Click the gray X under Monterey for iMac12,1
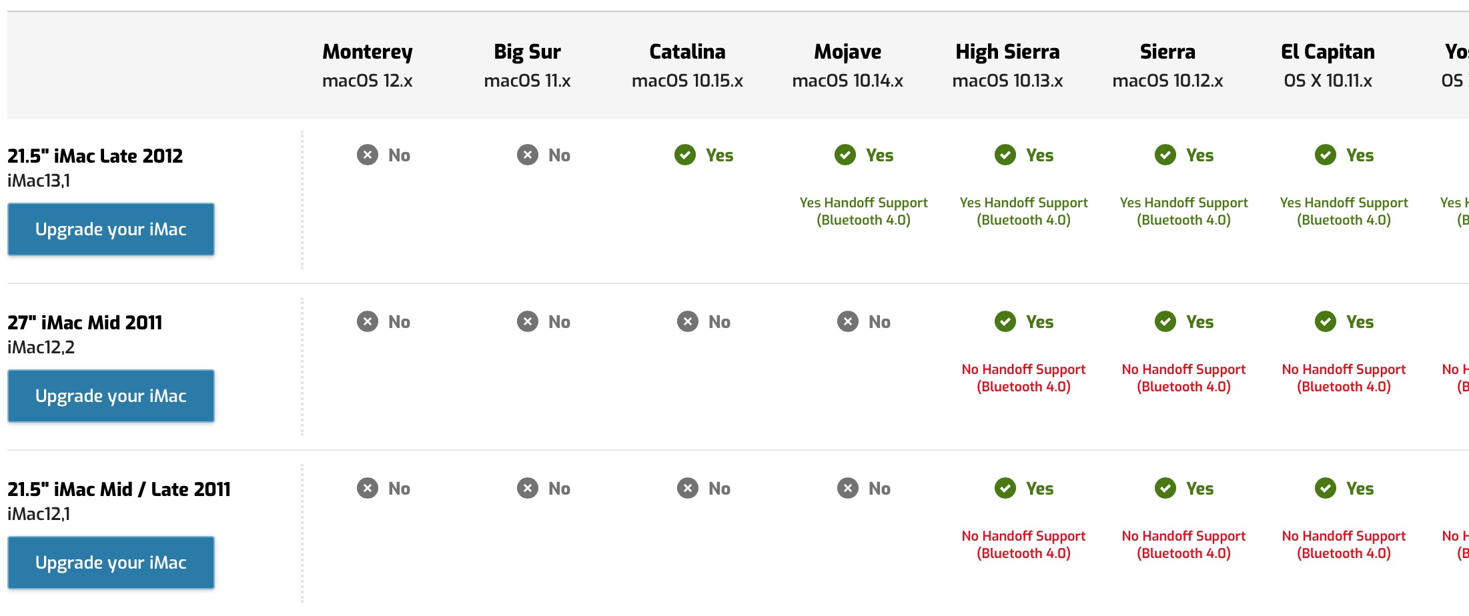 click(x=367, y=489)
